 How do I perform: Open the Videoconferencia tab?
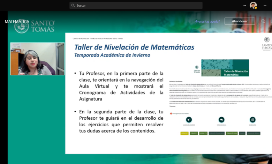232,133
